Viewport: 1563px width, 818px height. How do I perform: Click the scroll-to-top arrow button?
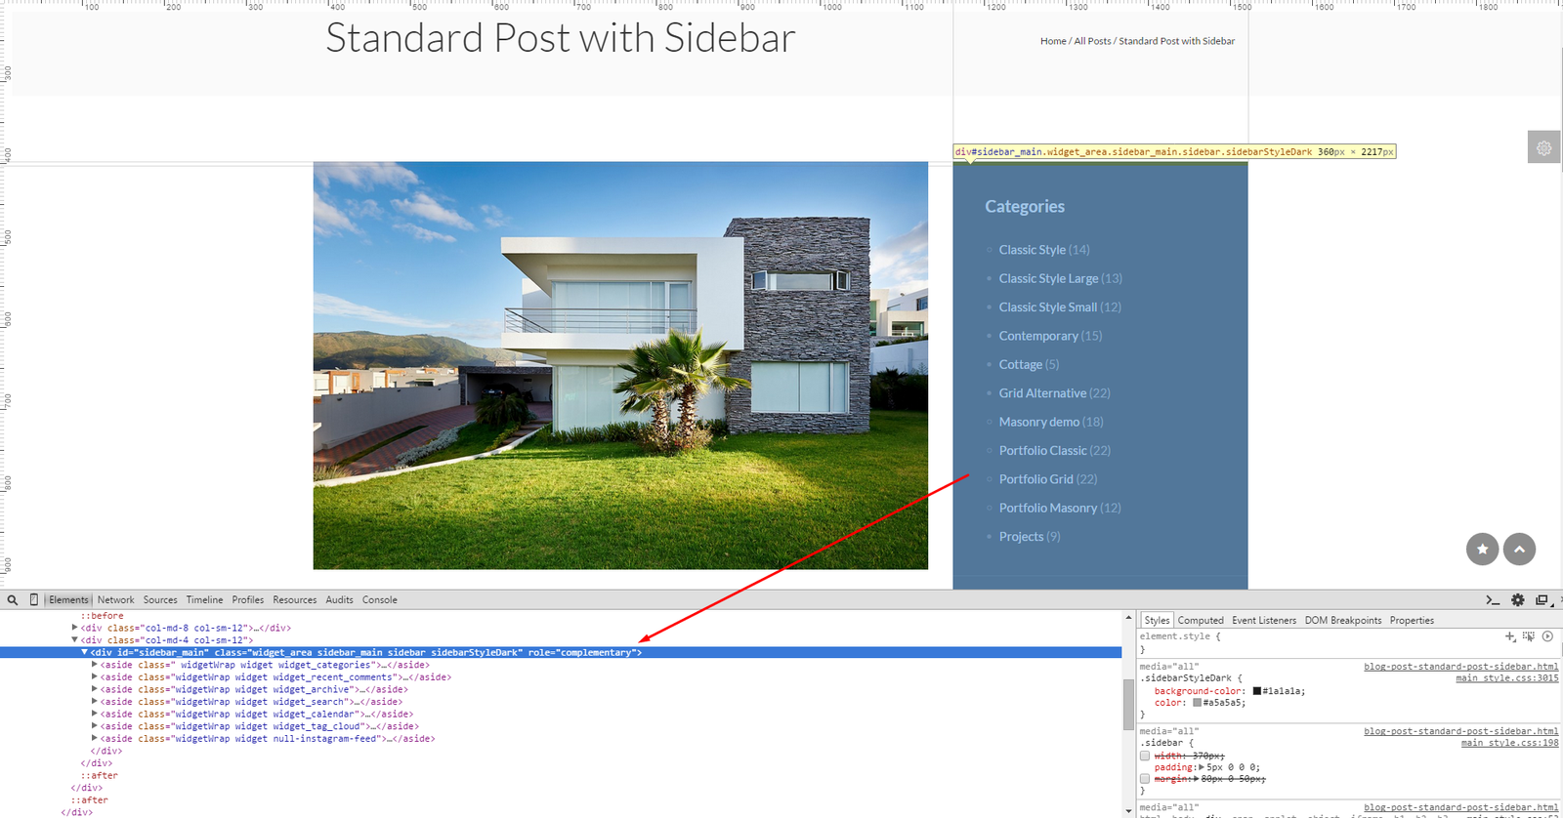coord(1519,549)
